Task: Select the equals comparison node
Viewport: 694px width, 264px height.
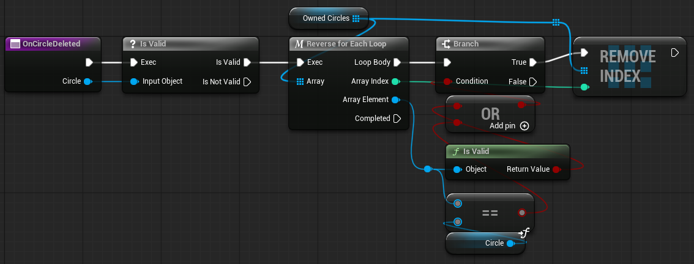Action: pos(490,213)
